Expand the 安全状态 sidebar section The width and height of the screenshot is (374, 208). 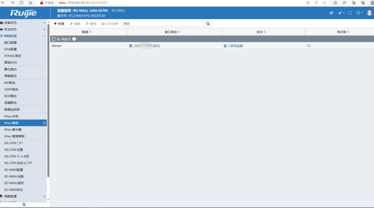(23, 29)
